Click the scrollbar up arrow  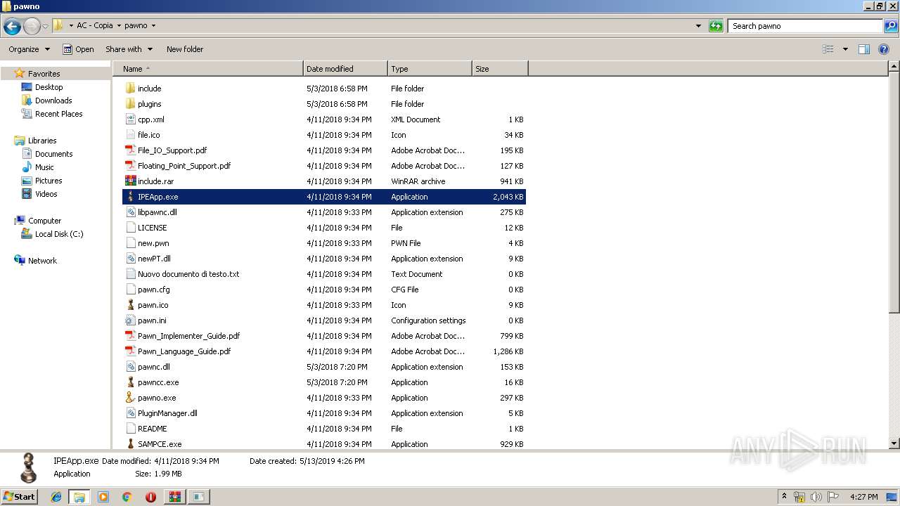click(x=894, y=67)
